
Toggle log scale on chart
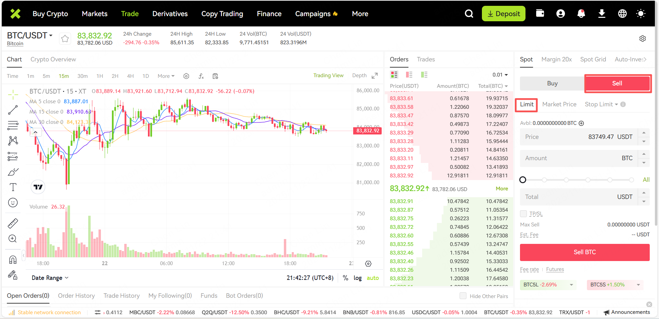(x=358, y=278)
